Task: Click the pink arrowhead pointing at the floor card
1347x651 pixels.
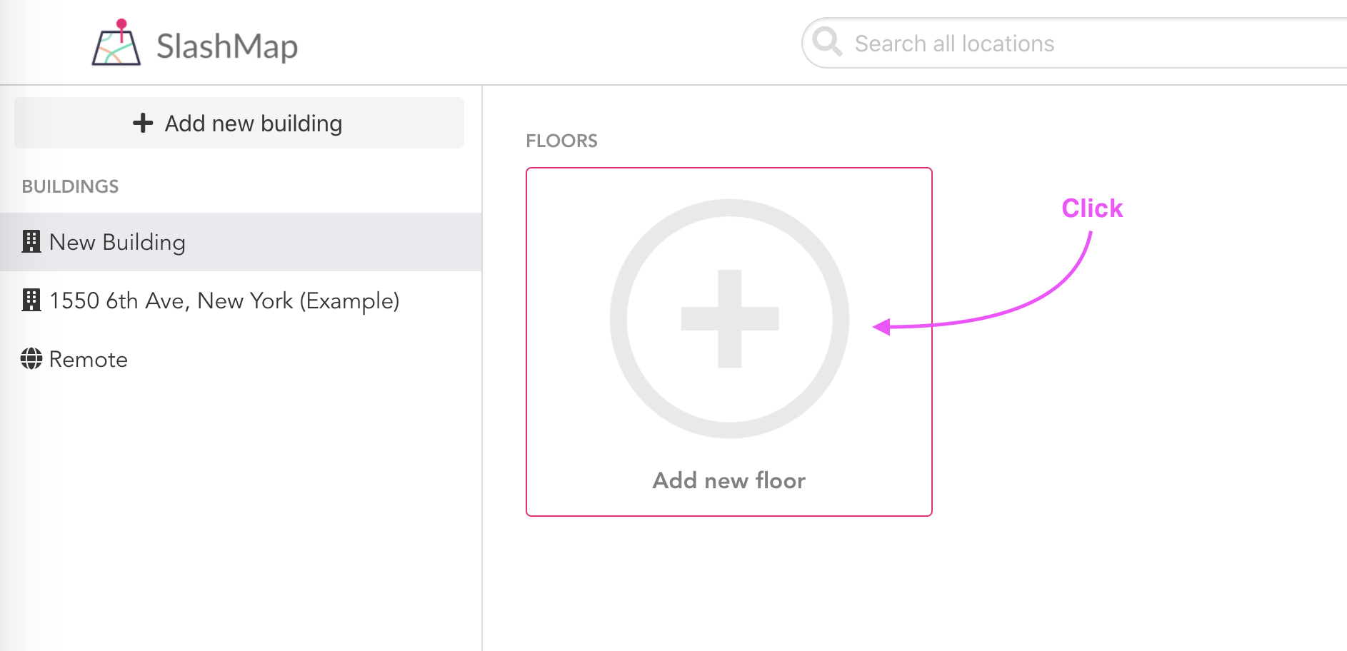Action: 881,327
